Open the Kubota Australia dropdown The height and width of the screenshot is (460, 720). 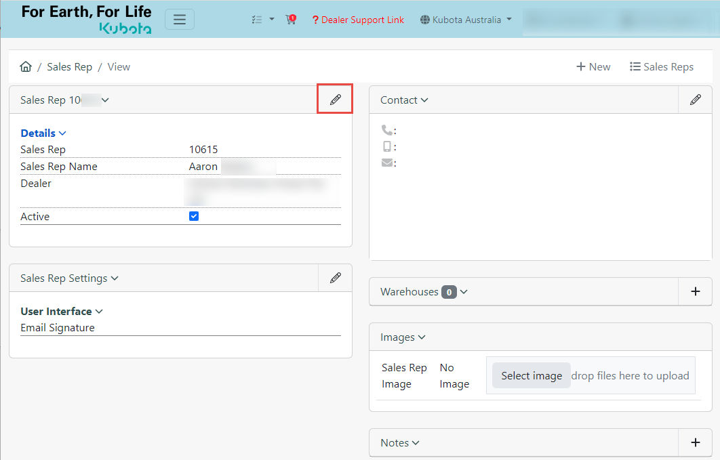coord(466,20)
